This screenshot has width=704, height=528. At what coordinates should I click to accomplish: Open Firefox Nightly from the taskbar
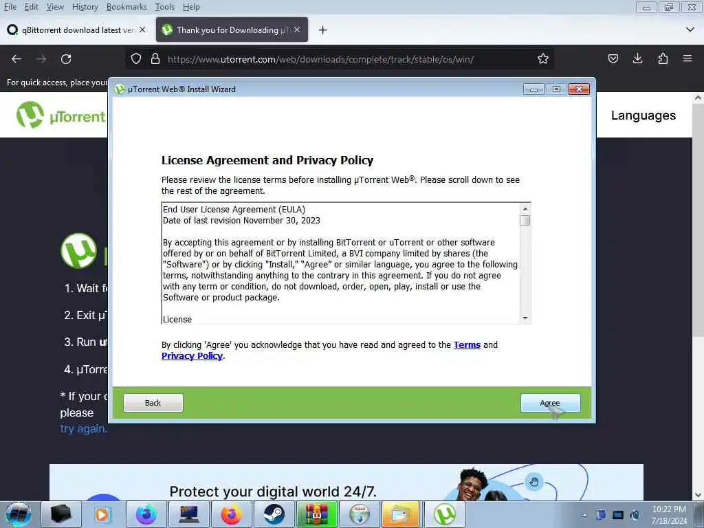[x=146, y=514]
